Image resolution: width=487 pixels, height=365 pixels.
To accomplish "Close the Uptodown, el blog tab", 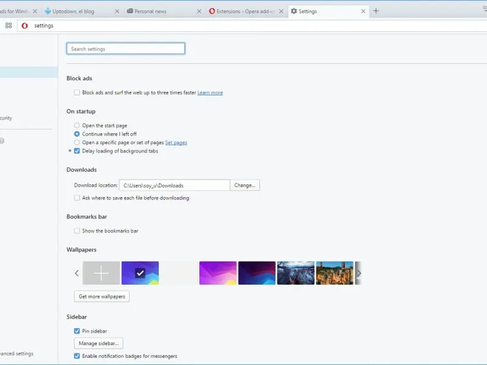I will click(117, 11).
